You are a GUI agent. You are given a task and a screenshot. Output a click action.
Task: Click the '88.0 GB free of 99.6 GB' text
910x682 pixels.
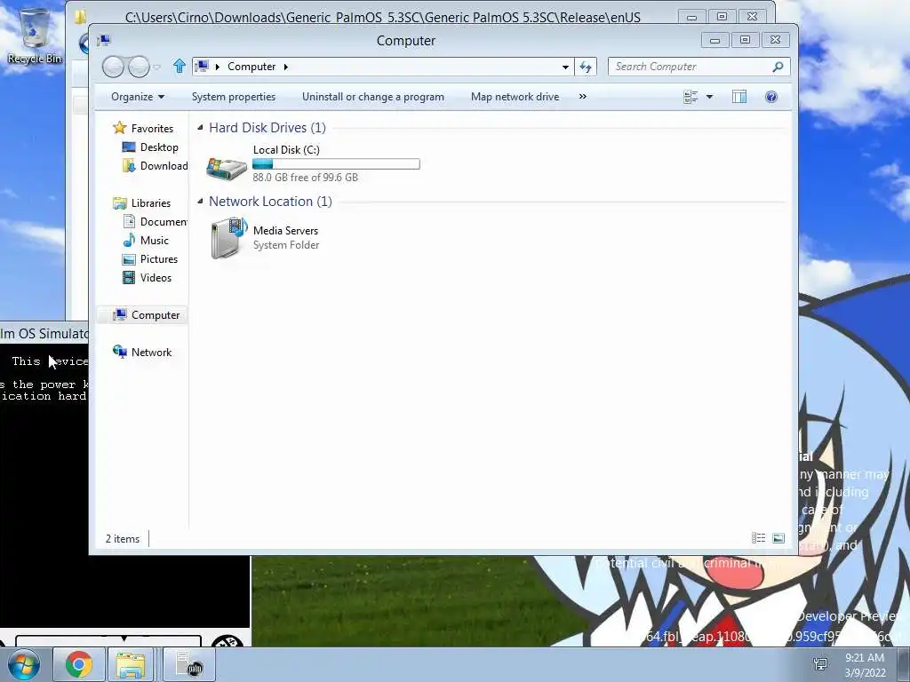[x=306, y=178]
